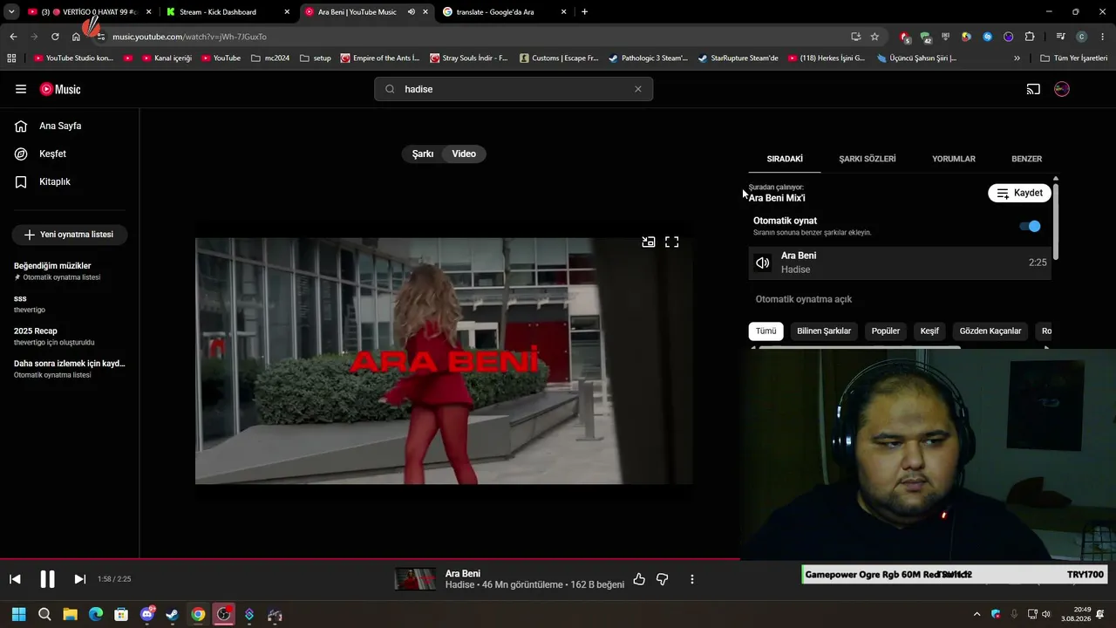
Task: Open the 2025 Recap playlist
Action: coord(70,336)
